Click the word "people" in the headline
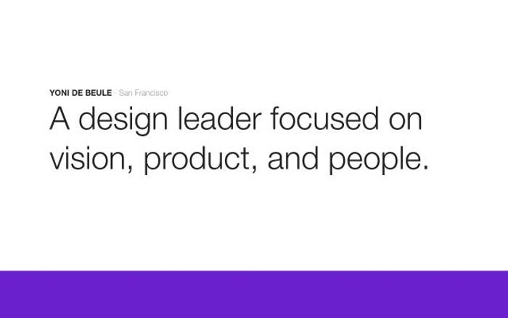 pyautogui.click(x=373, y=158)
